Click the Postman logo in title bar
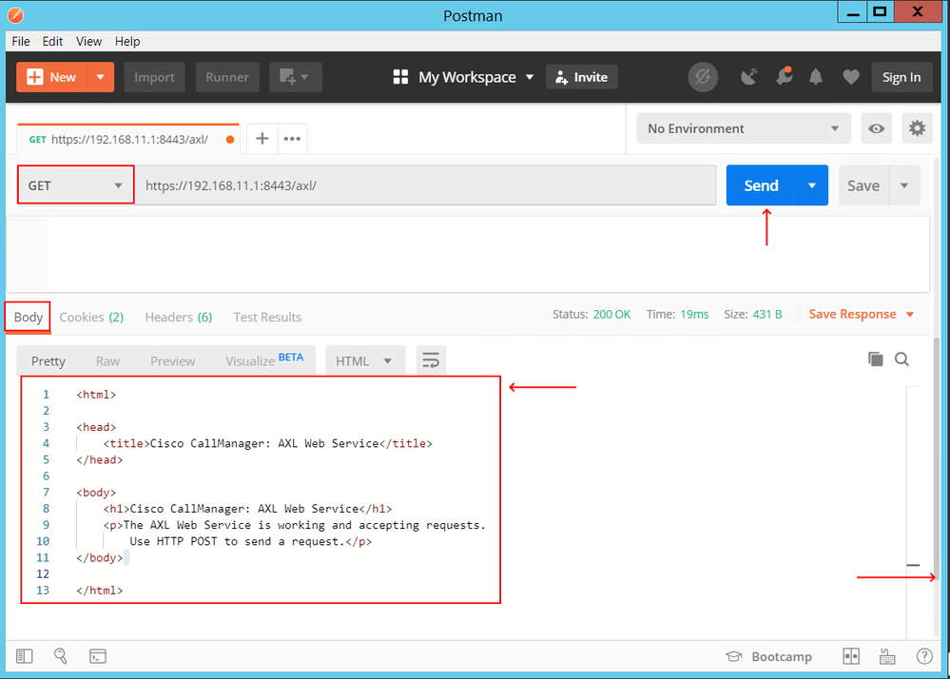950x679 pixels. (x=15, y=14)
